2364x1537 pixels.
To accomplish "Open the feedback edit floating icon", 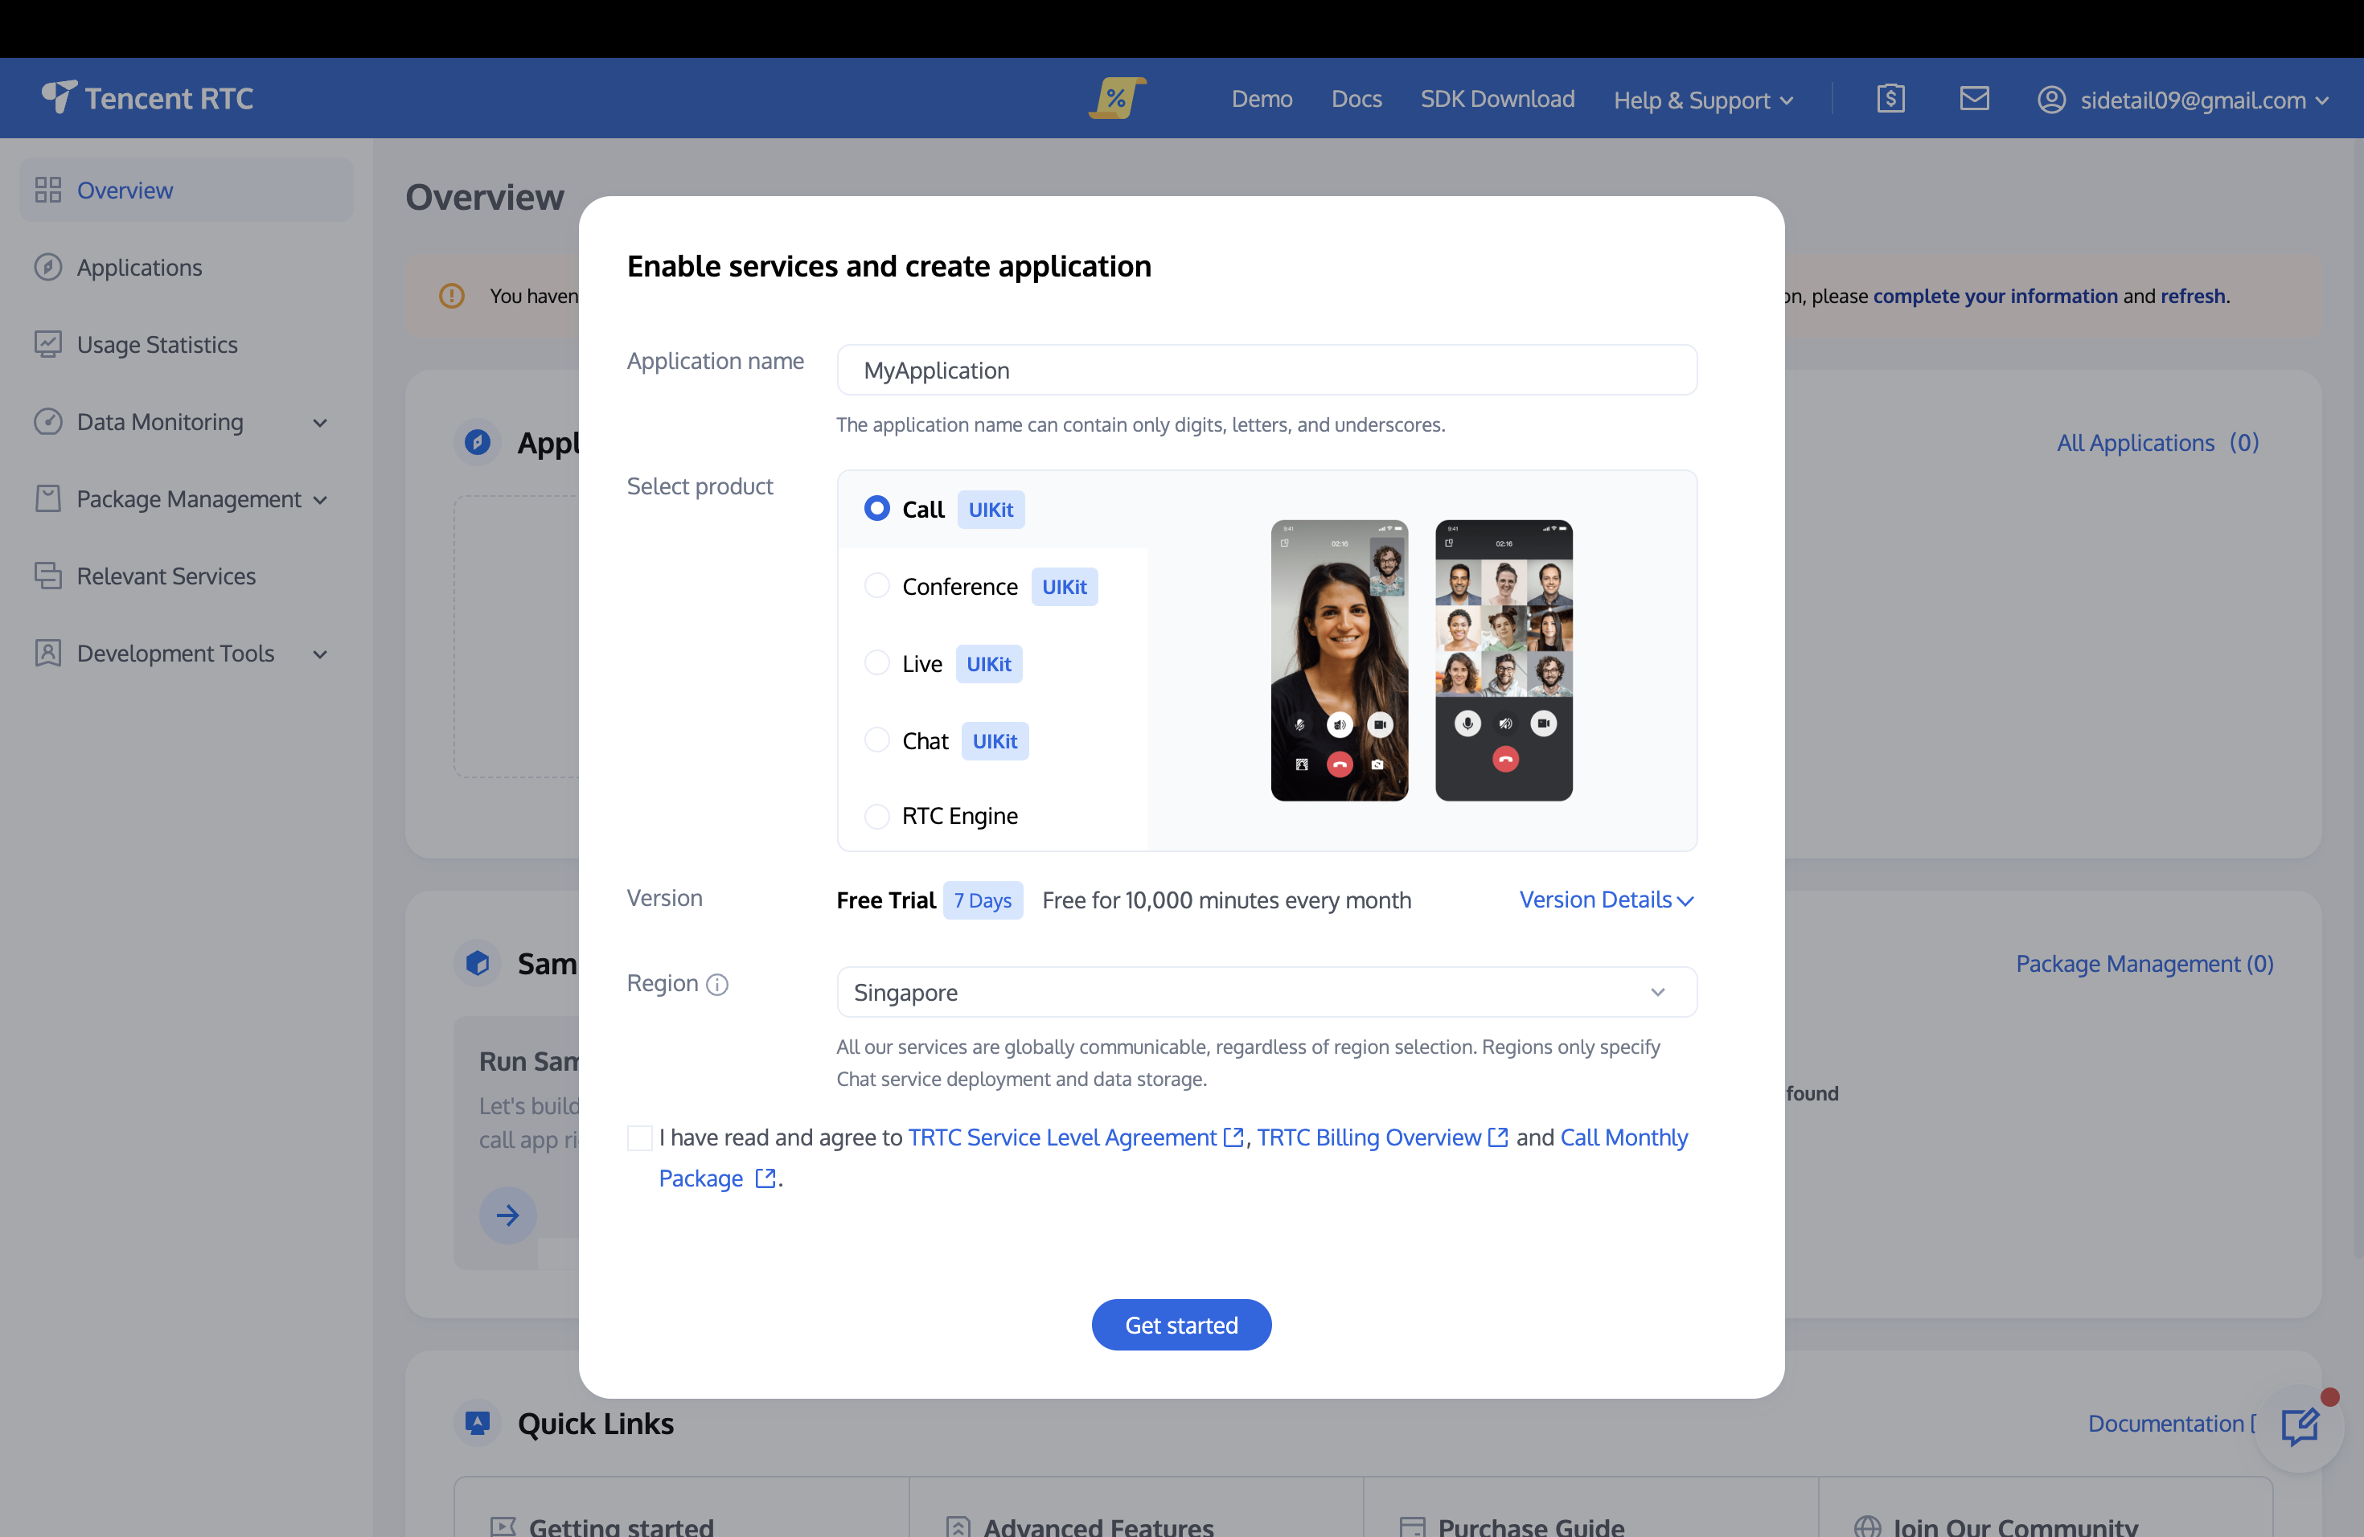I will [2298, 1427].
